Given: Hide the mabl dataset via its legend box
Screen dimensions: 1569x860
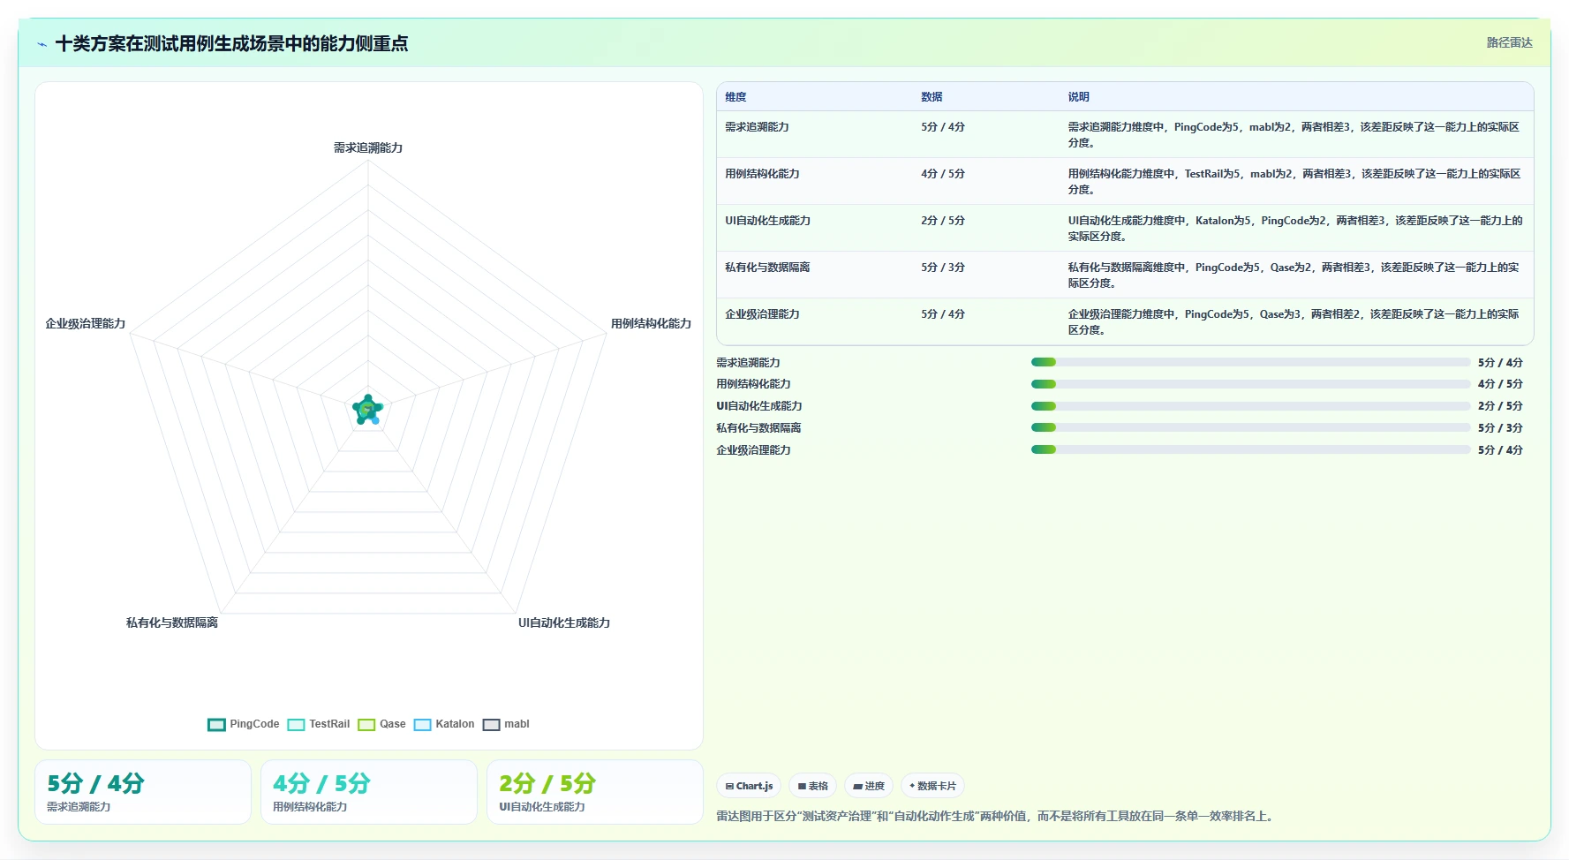Looking at the screenshot, I should (491, 725).
